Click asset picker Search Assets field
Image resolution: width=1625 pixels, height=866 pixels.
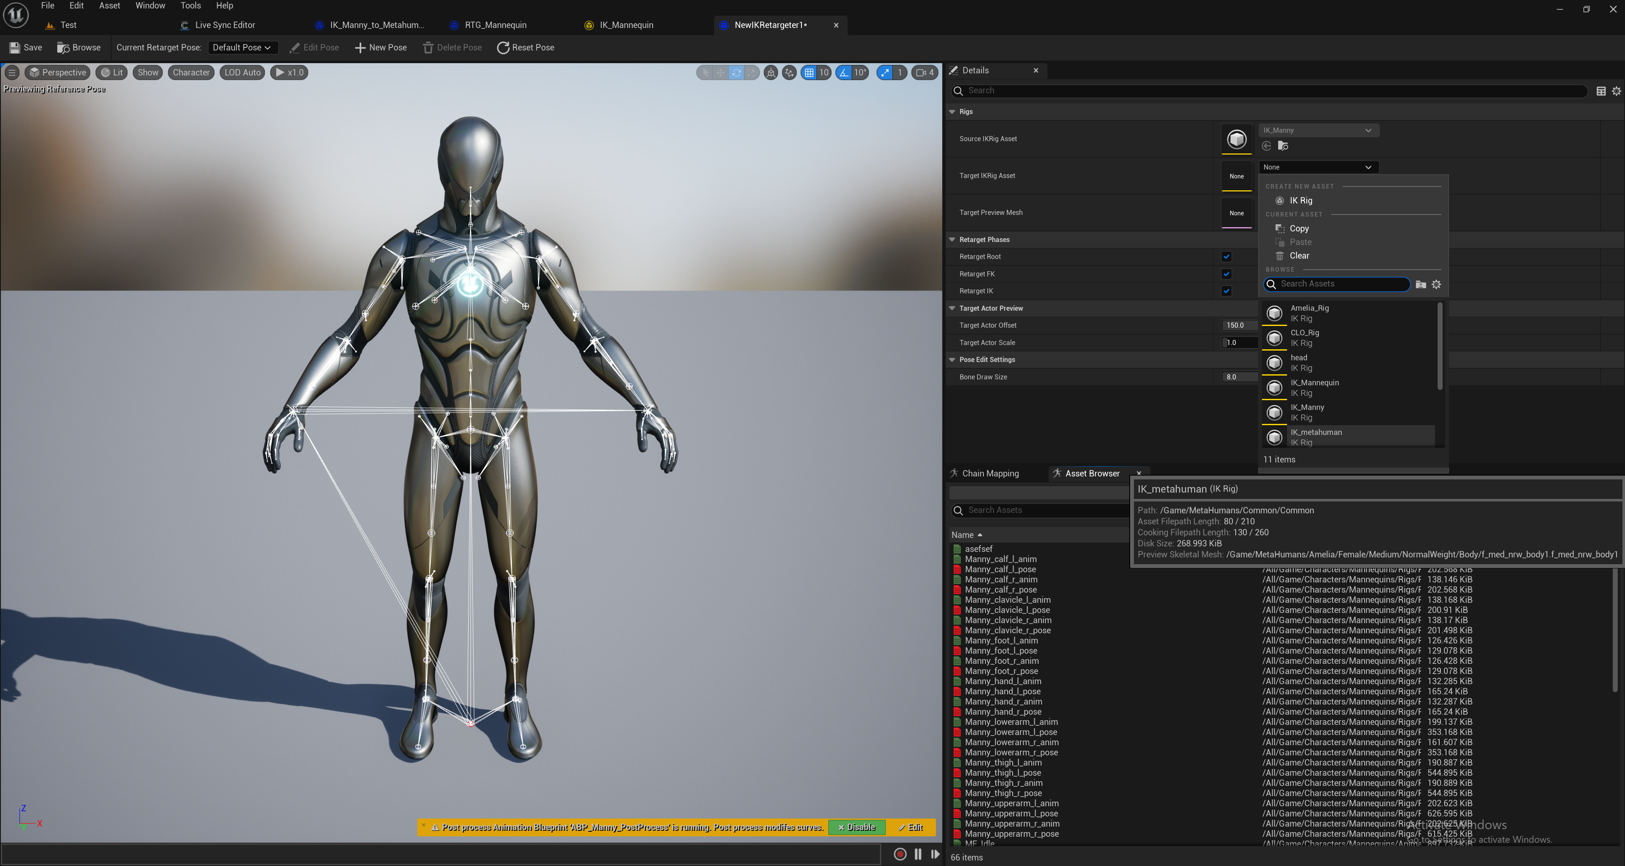(x=1336, y=284)
